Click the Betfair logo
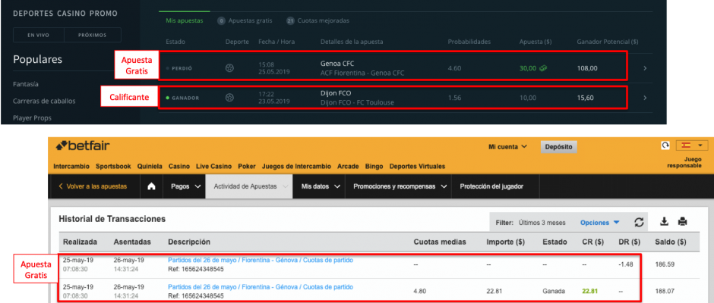Screen dimensions: 714x303 point(83,146)
